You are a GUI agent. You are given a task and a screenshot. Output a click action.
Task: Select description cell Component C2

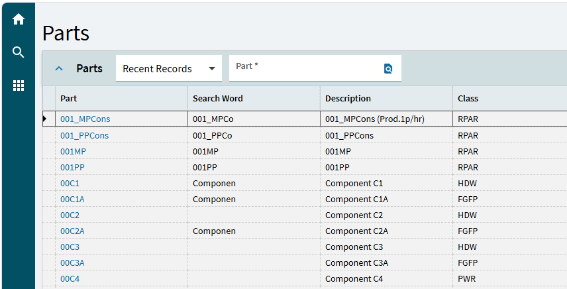386,215
